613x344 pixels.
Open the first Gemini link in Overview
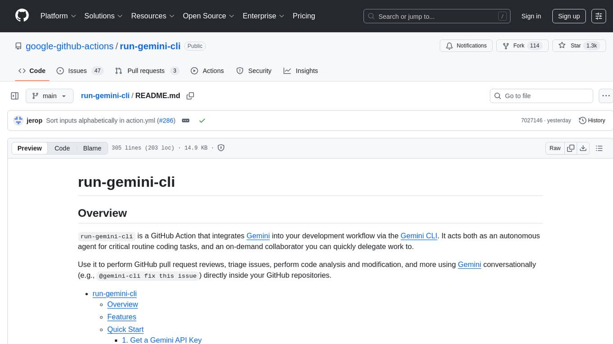click(x=258, y=235)
